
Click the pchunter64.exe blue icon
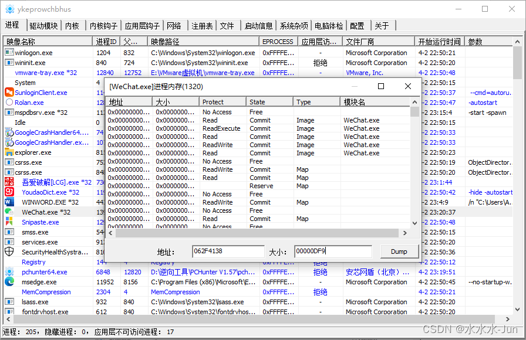point(9,271)
